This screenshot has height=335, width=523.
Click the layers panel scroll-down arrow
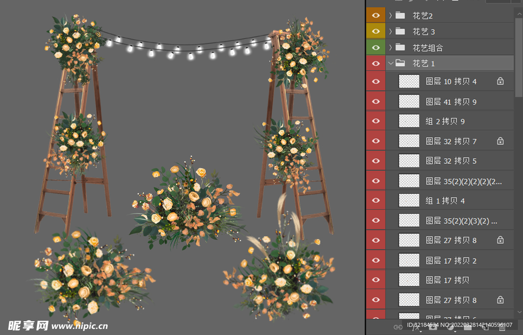(519, 312)
